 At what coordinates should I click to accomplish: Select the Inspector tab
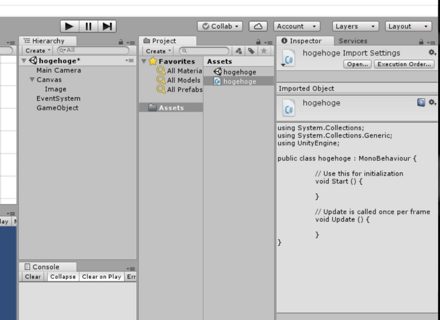pyautogui.click(x=306, y=41)
